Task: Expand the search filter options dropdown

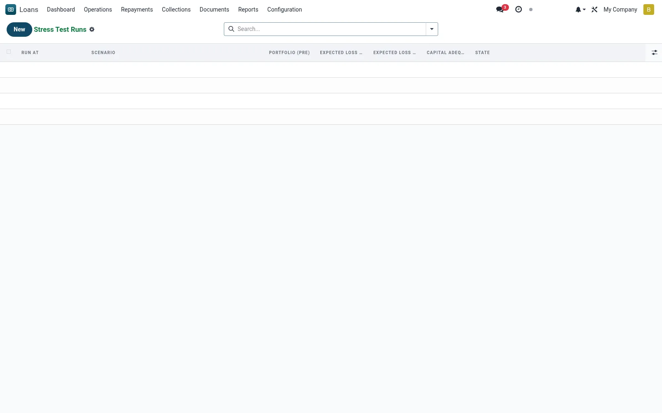Action: pyautogui.click(x=432, y=29)
